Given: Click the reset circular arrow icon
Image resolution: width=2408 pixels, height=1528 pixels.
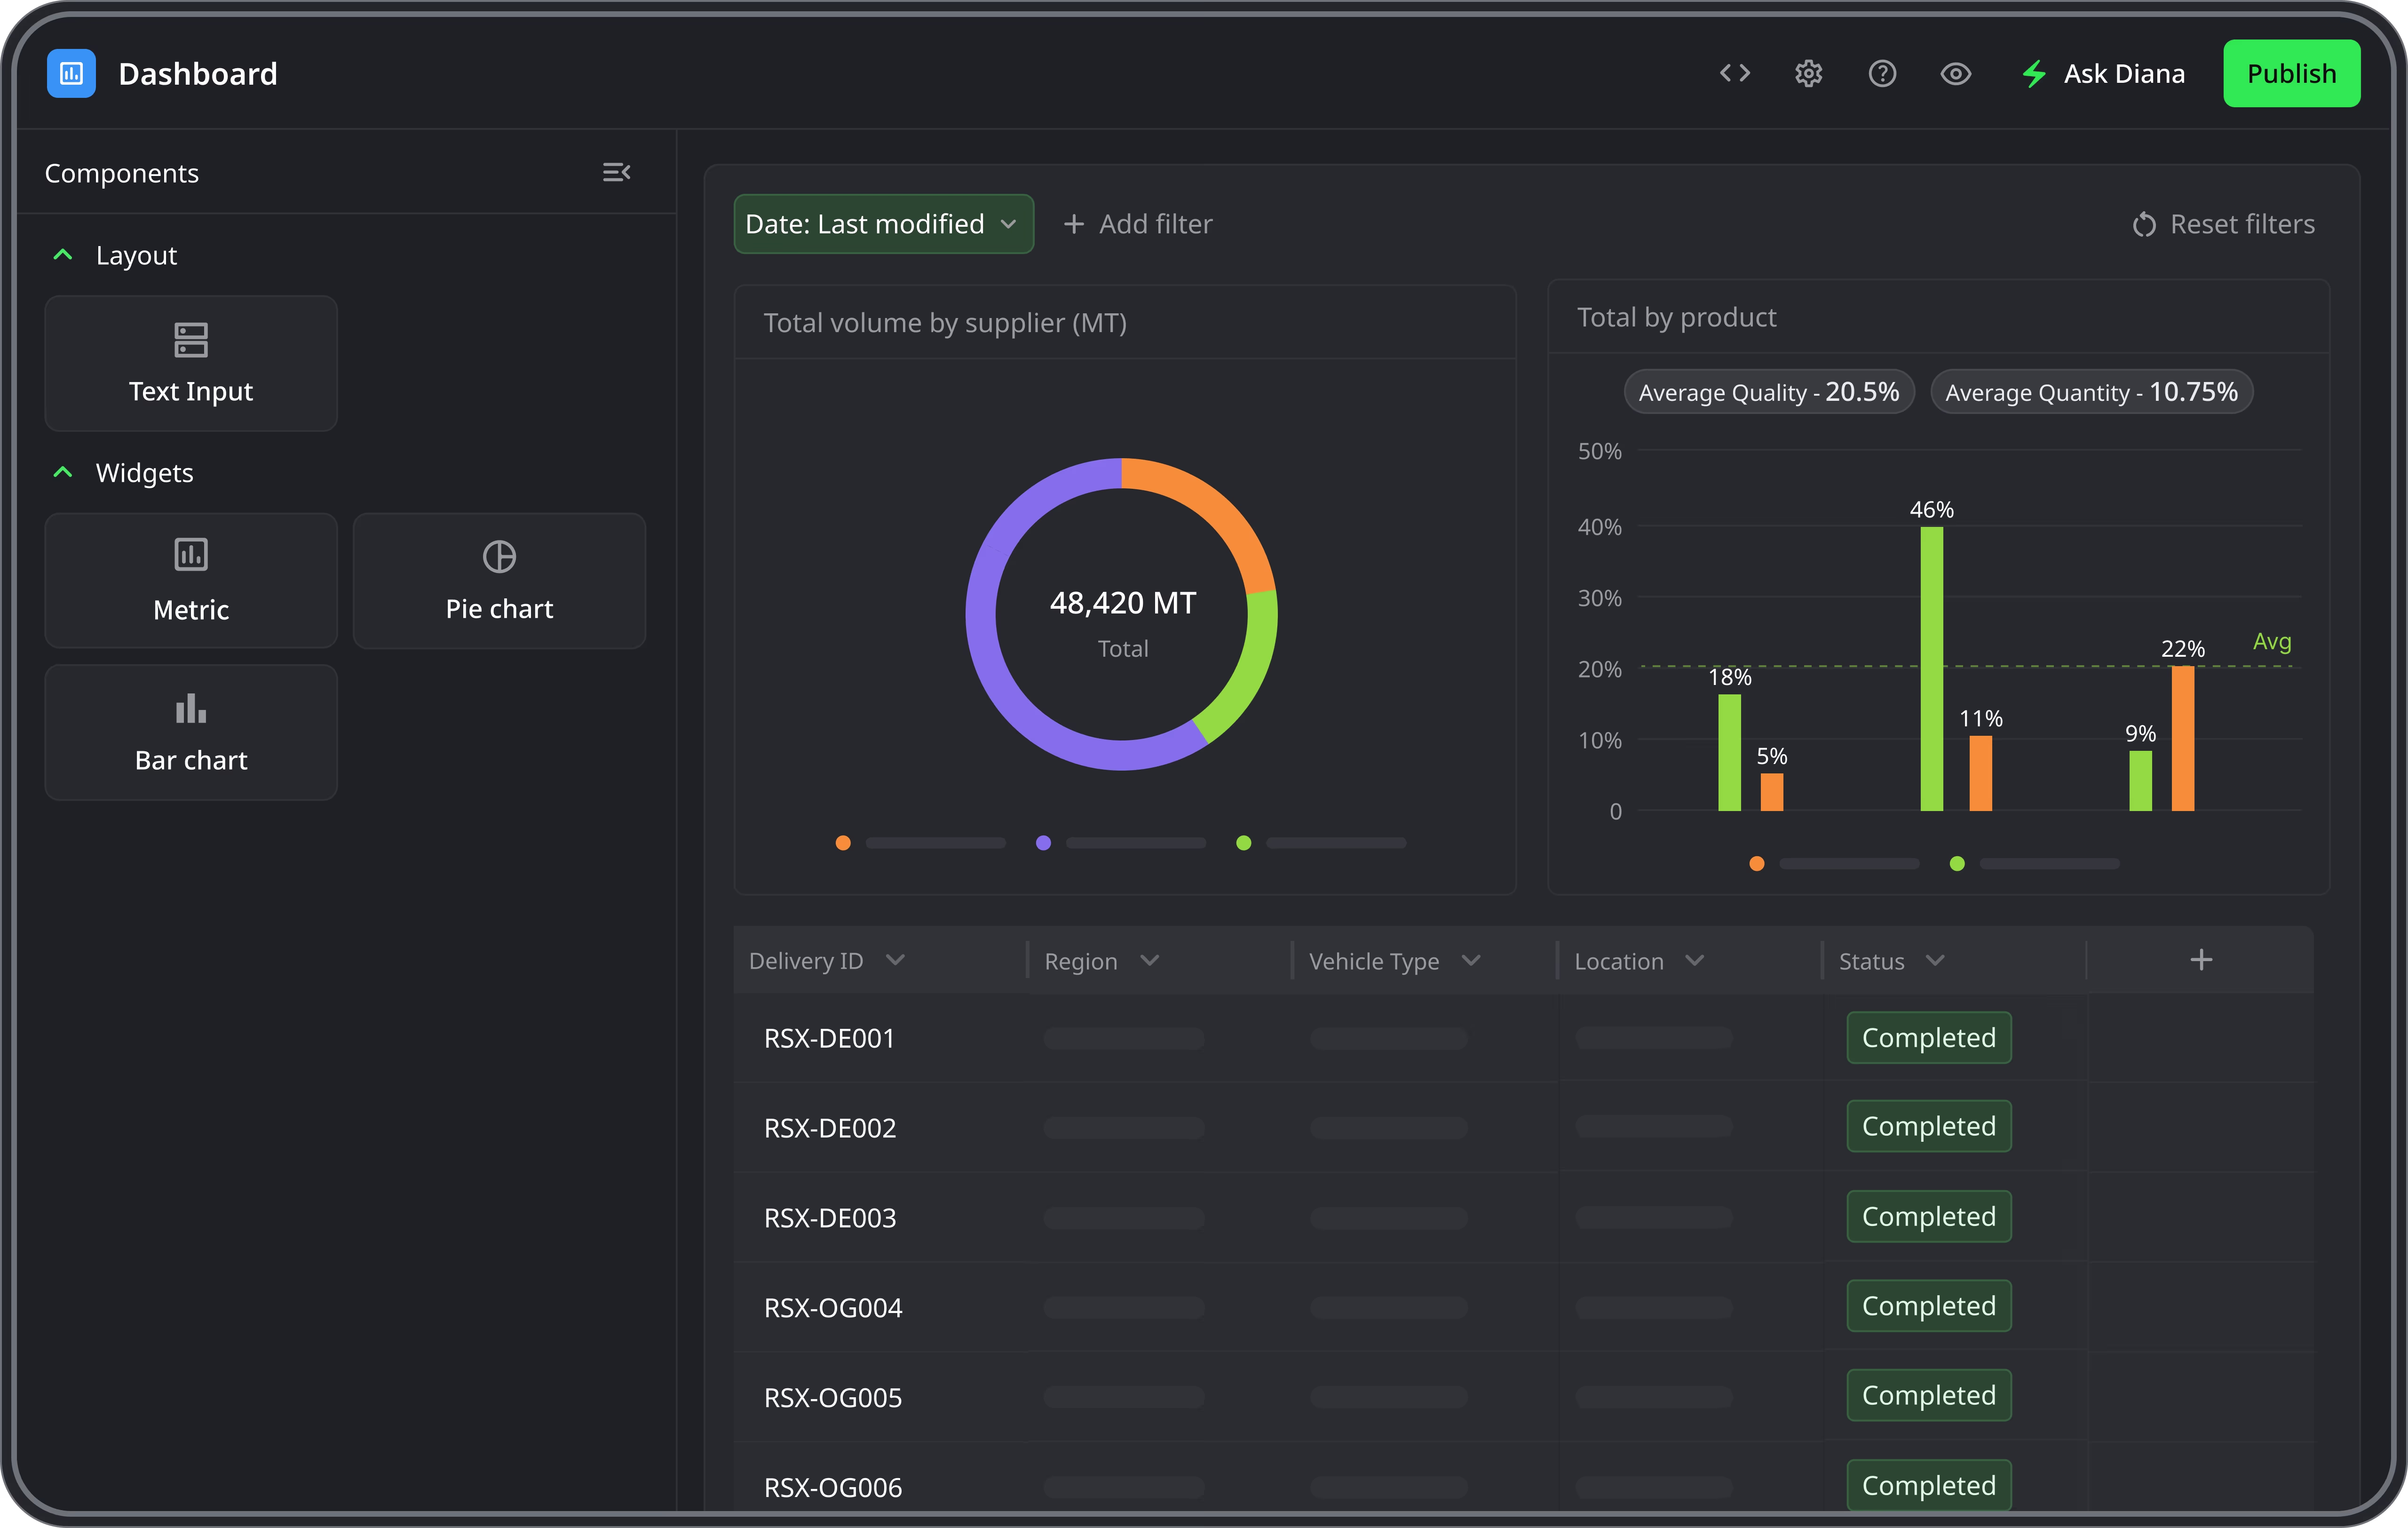Looking at the screenshot, I should pos(2144,224).
